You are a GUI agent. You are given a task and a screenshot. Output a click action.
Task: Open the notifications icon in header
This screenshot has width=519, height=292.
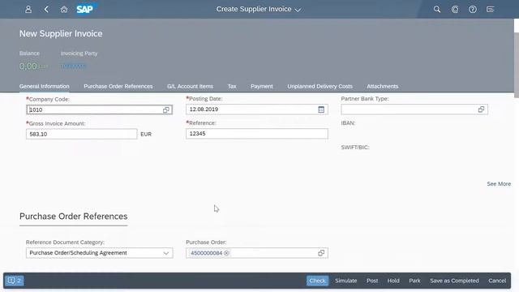(x=491, y=9)
